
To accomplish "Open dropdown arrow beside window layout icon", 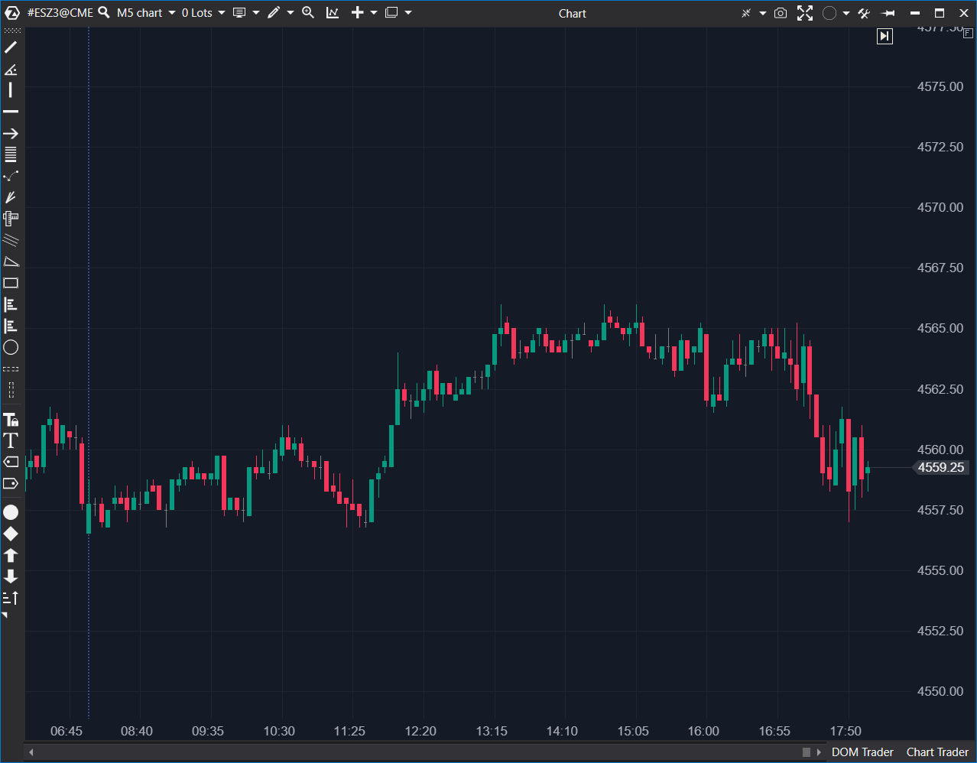I will (408, 13).
